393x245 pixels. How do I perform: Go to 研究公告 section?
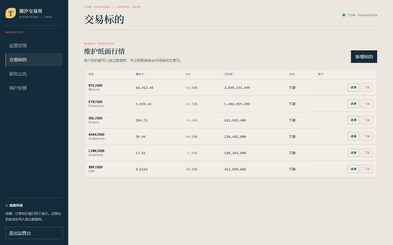point(34,74)
